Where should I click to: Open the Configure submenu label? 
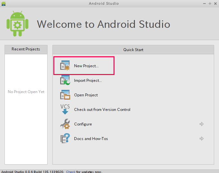[83, 124]
